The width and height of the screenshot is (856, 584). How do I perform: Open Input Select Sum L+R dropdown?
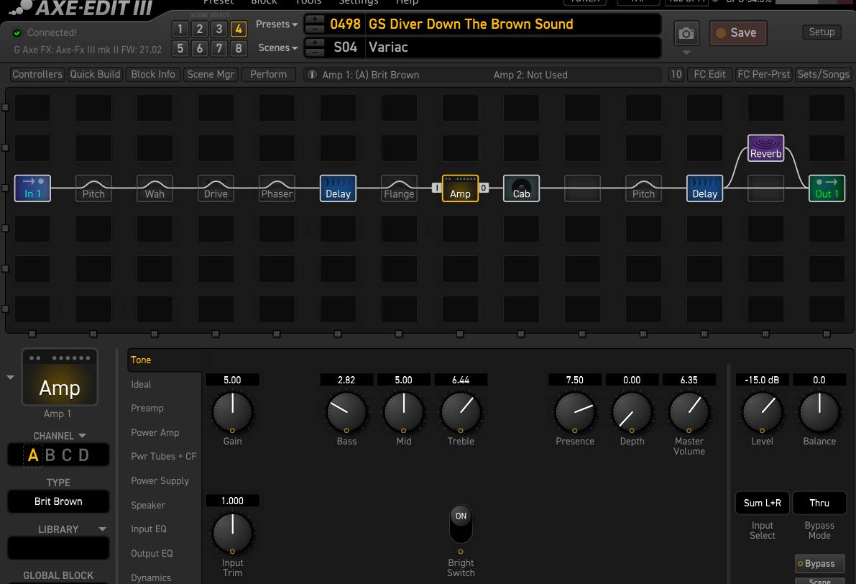[762, 503]
